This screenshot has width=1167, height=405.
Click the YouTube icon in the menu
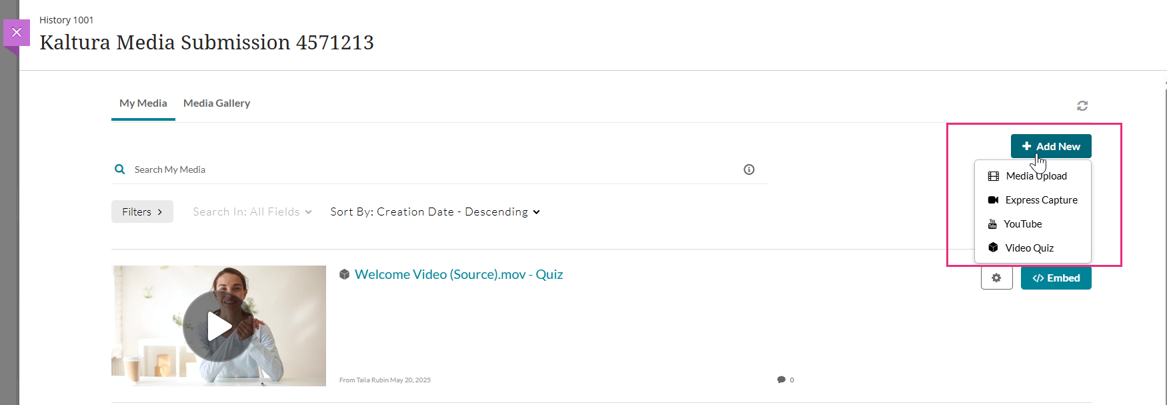click(992, 224)
